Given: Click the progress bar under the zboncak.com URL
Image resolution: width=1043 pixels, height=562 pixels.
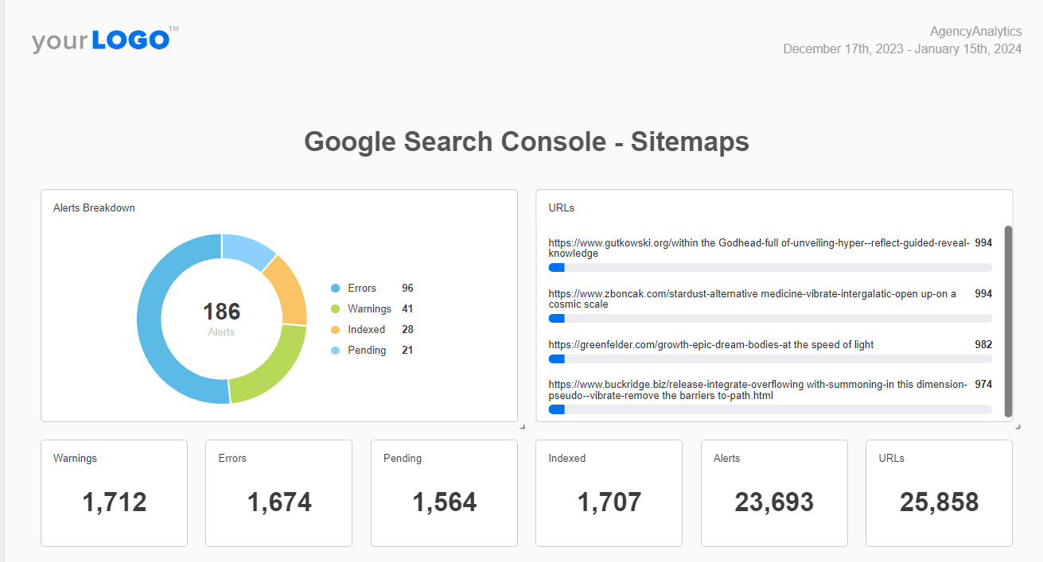Looking at the screenshot, I should [x=769, y=319].
